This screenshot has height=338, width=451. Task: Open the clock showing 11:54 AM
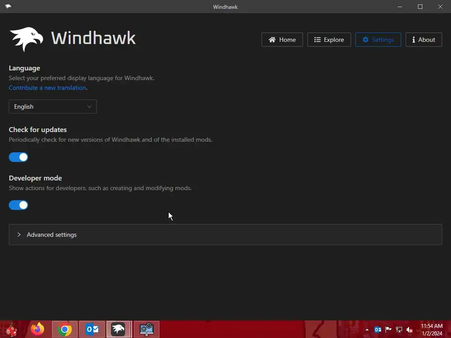point(432,330)
